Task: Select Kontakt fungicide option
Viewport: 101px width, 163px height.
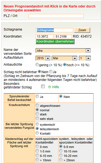Action: pyautogui.click(x=37, y=133)
